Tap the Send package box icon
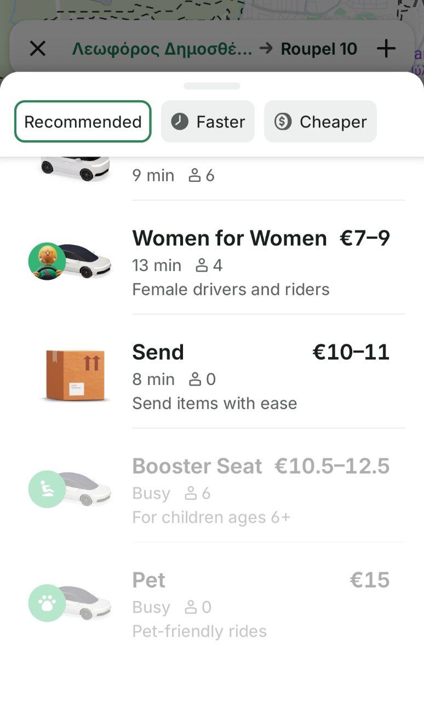The height and width of the screenshot is (701, 424). pos(75,375)
